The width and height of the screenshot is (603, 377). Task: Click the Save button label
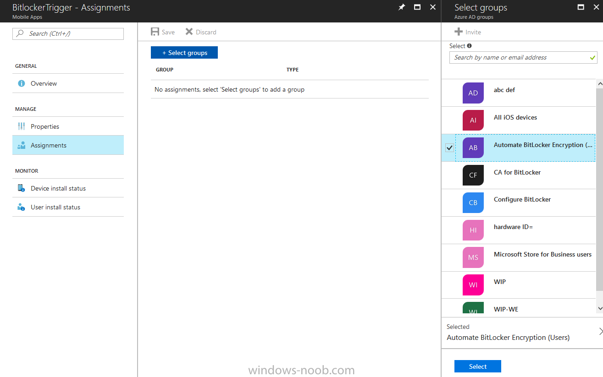[168, 32]
